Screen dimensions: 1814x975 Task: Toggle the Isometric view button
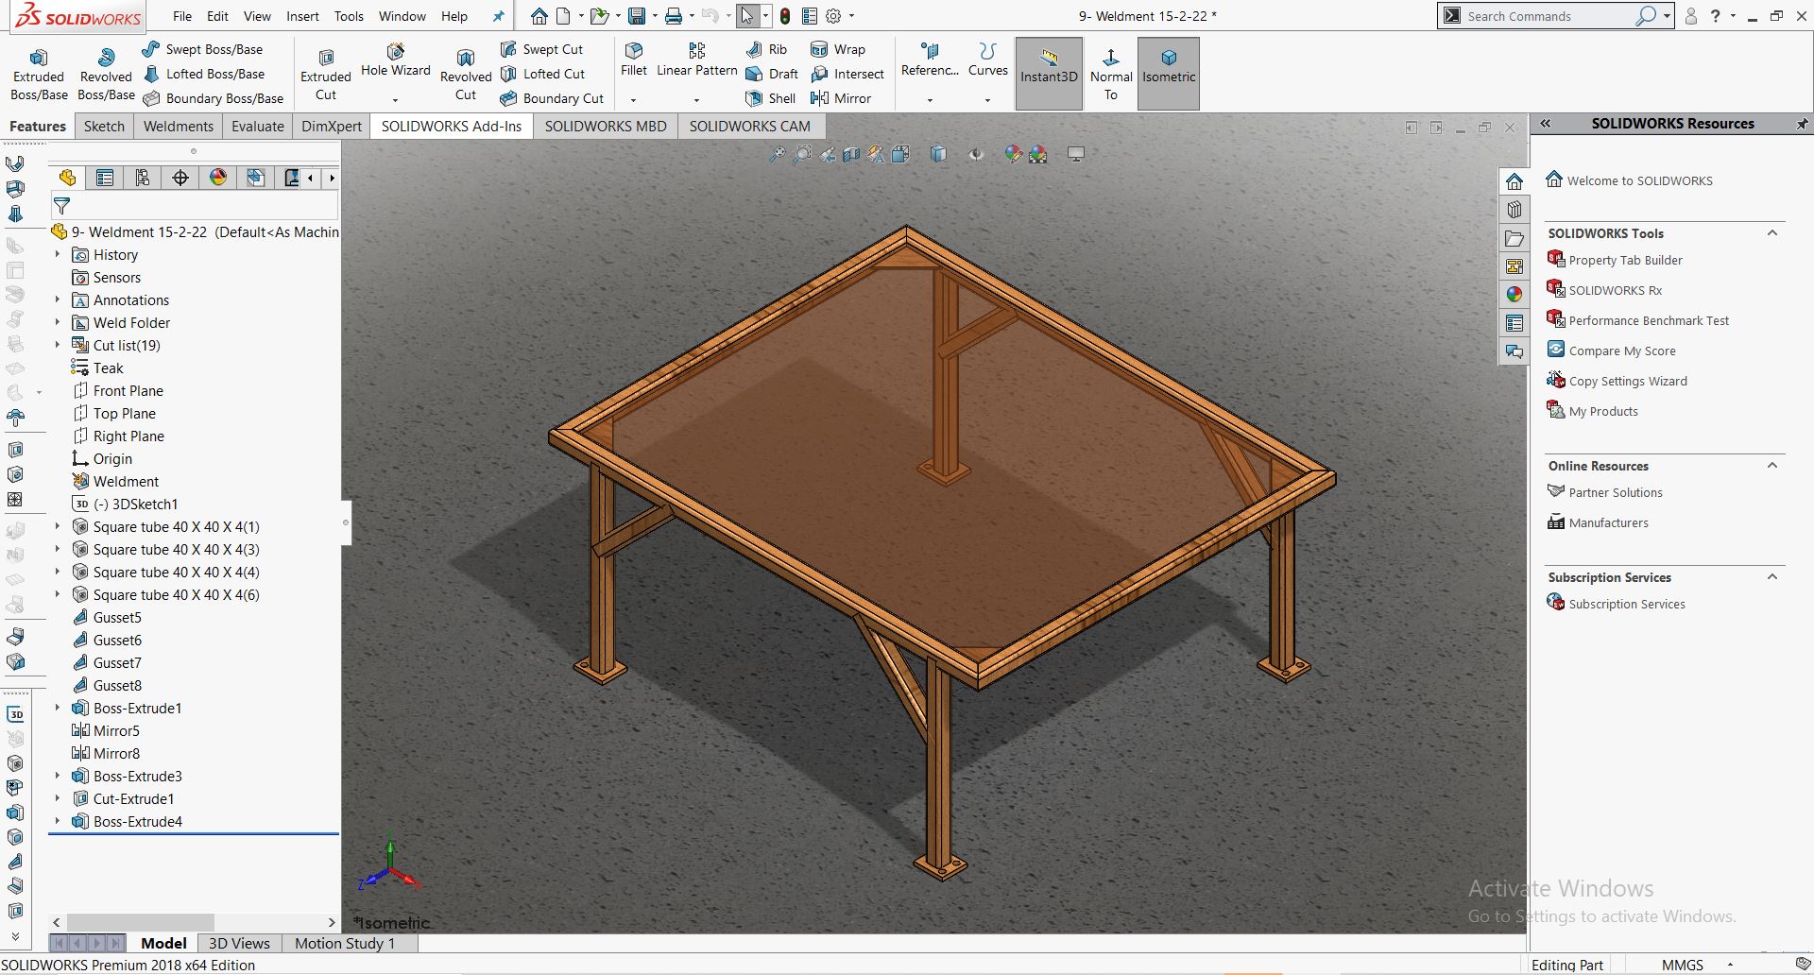[x=1169, y=74]
